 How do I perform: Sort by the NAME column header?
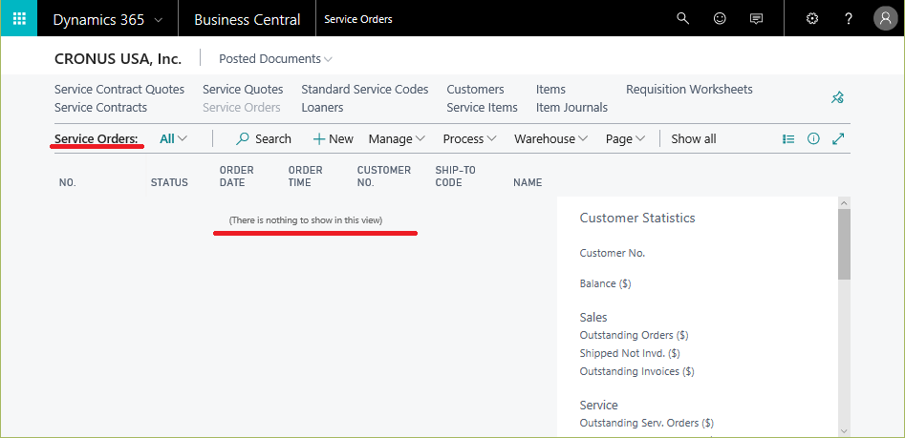pyautogui.click(x=528, y=182)
